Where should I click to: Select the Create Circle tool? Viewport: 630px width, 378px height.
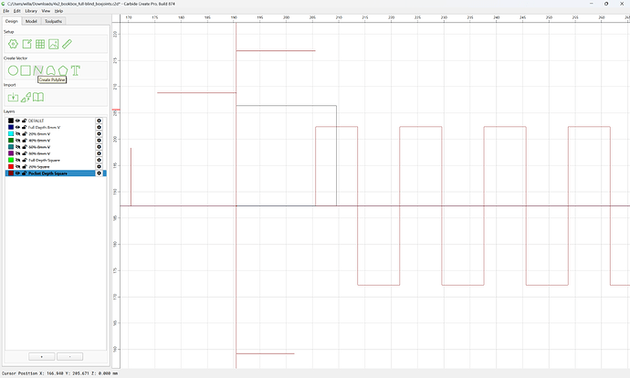(x=13, y=70)
